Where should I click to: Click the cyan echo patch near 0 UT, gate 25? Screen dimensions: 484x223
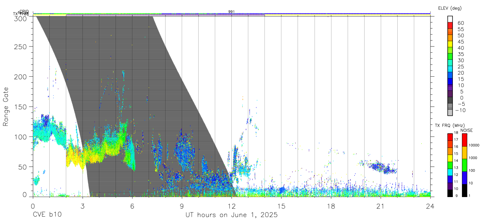click(36, 181)
